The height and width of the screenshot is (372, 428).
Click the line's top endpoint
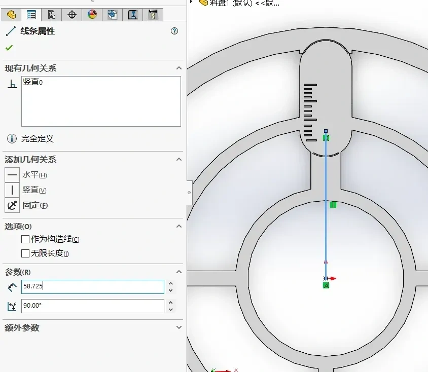[326, 131]
